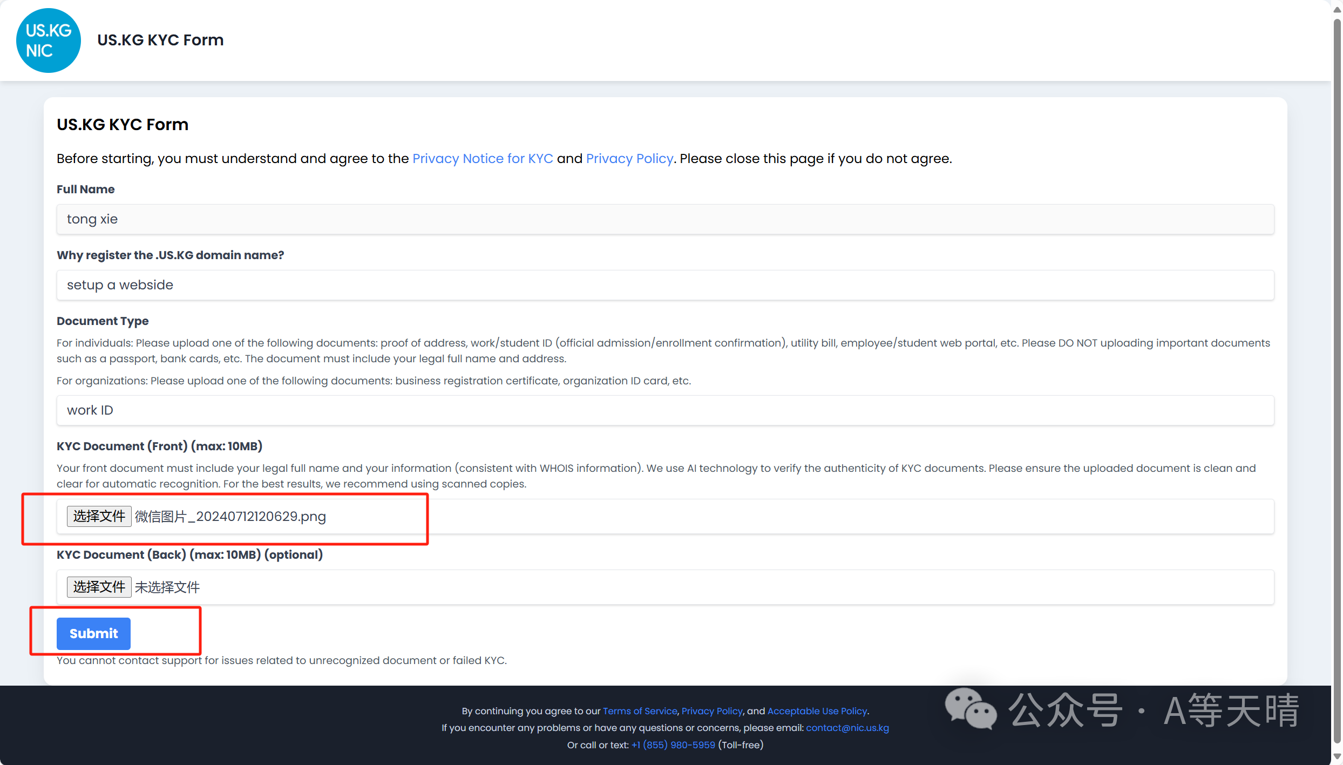1343x765 pixels.
Task: Click the blue Submit button
Action: coord(93,633)
